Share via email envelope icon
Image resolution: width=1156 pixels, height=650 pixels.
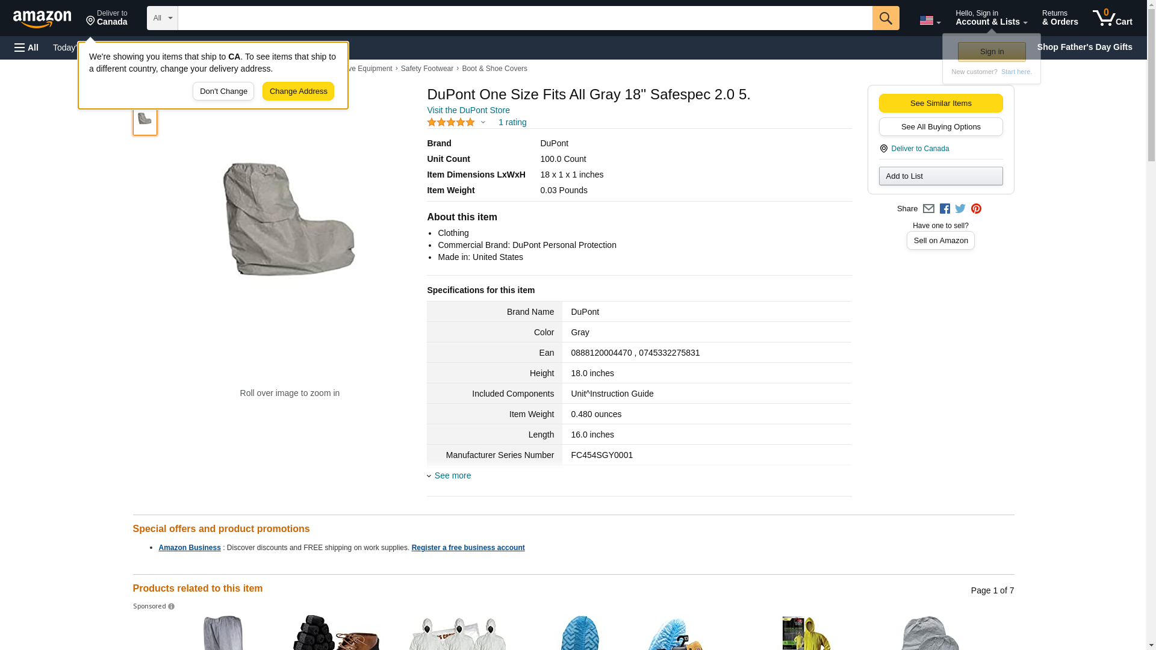(x=928, y=209)
